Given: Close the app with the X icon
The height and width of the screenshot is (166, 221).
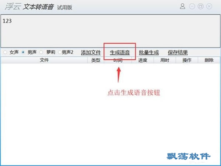Looking at the screenshot, I should [209, 7].
